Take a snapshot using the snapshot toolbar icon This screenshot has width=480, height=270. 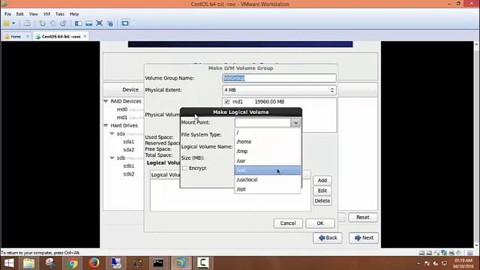[42, 23]
